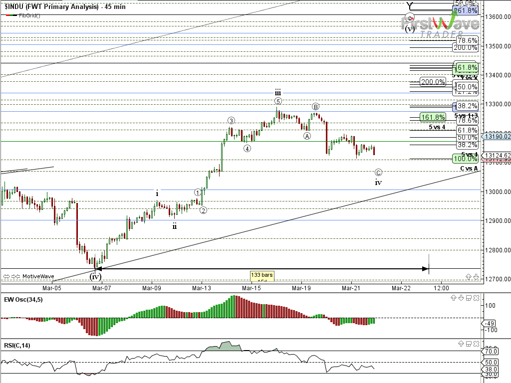Select the RSI(C,14) study label
511x383 pixels.
(17, 345)
